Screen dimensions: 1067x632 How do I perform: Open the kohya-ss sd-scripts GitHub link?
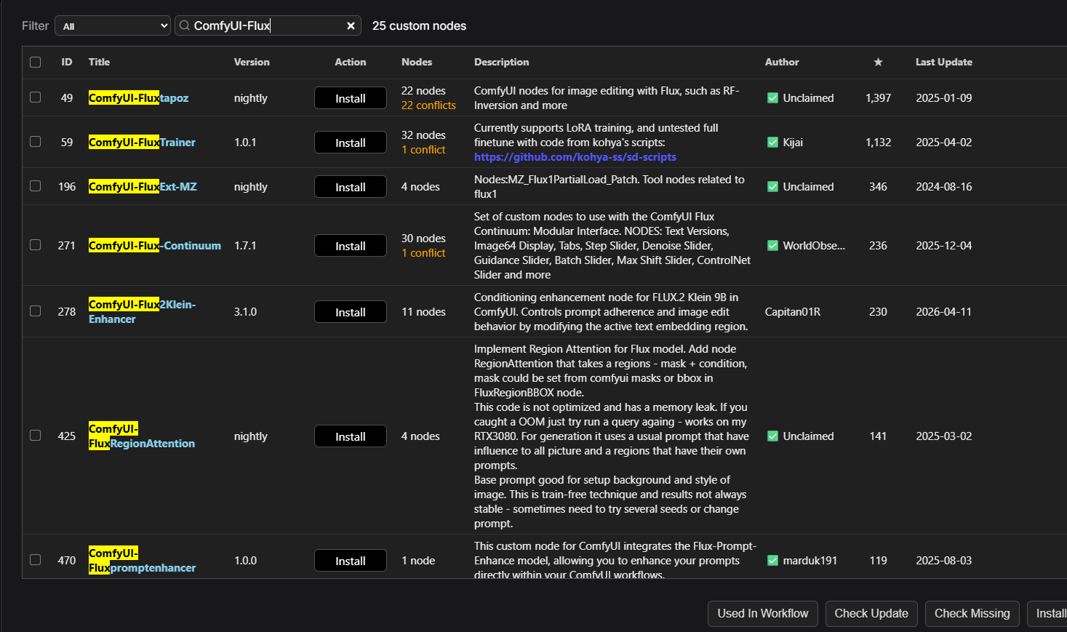click(x=575, y=157)
